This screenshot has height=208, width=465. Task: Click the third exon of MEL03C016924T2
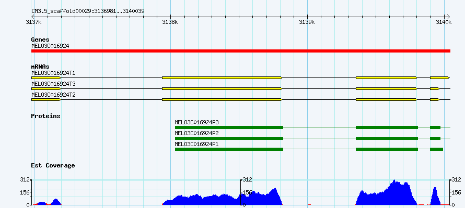387,100
